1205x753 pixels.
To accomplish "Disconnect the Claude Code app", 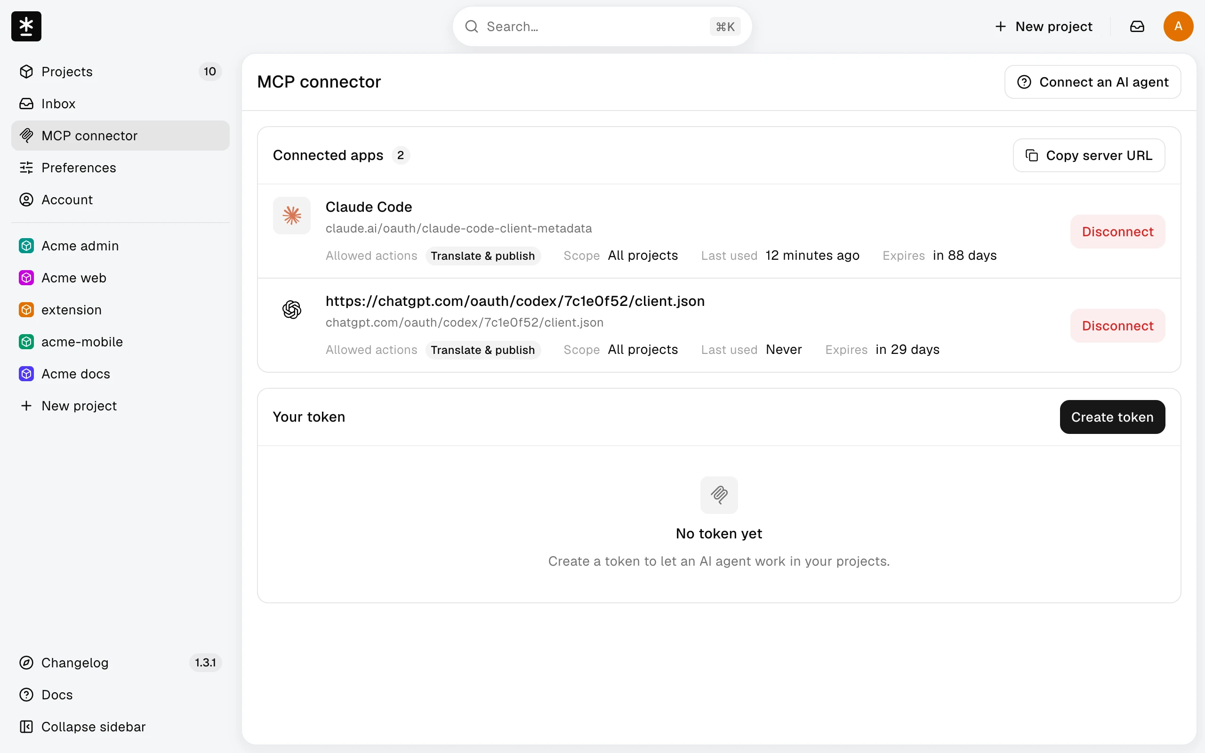I will (1117, 232).
